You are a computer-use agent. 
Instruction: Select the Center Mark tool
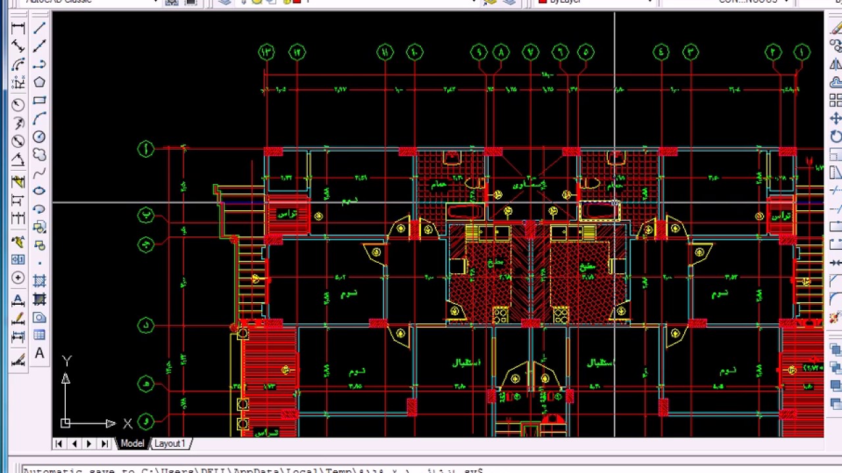pos(18,278)
